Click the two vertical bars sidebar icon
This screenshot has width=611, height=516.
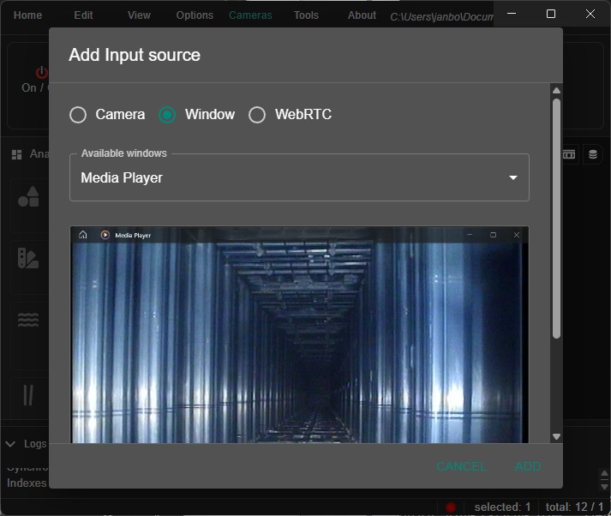(28, 395)
